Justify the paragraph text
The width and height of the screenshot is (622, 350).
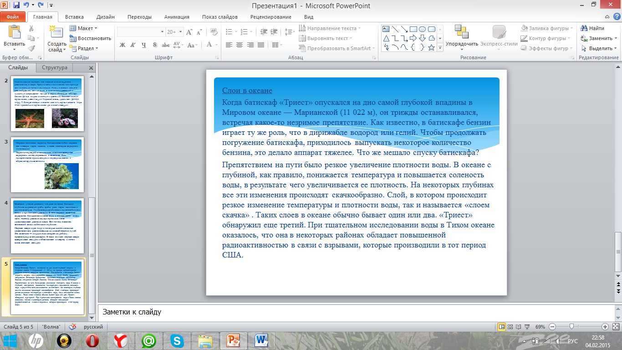tap(260, 45)
